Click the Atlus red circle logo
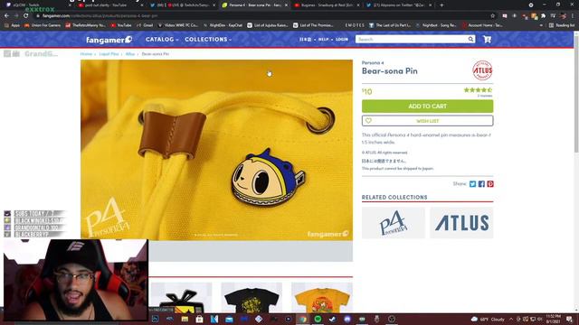Image resolution: width=579 pixels, height=325 pixels. point(482,70)
